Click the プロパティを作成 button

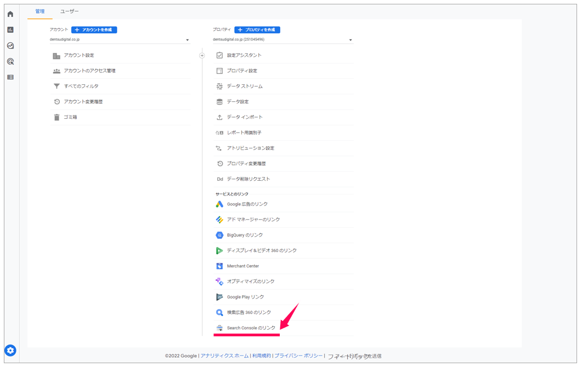(257, 30)
